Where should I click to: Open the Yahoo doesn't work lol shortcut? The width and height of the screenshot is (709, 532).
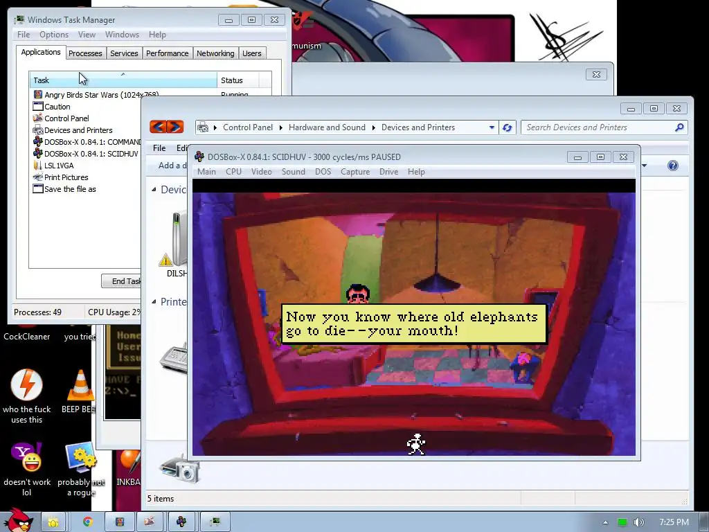click(26, 469)
